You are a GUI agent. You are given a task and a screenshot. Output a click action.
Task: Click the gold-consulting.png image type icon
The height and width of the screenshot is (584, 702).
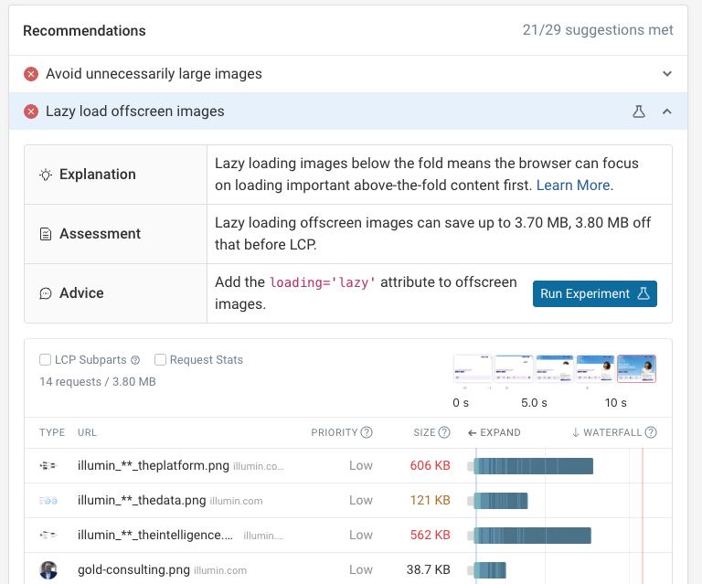(x=48, y=569)
